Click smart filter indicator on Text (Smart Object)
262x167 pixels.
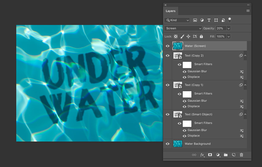pyautogui.click(x=241, y=114)
